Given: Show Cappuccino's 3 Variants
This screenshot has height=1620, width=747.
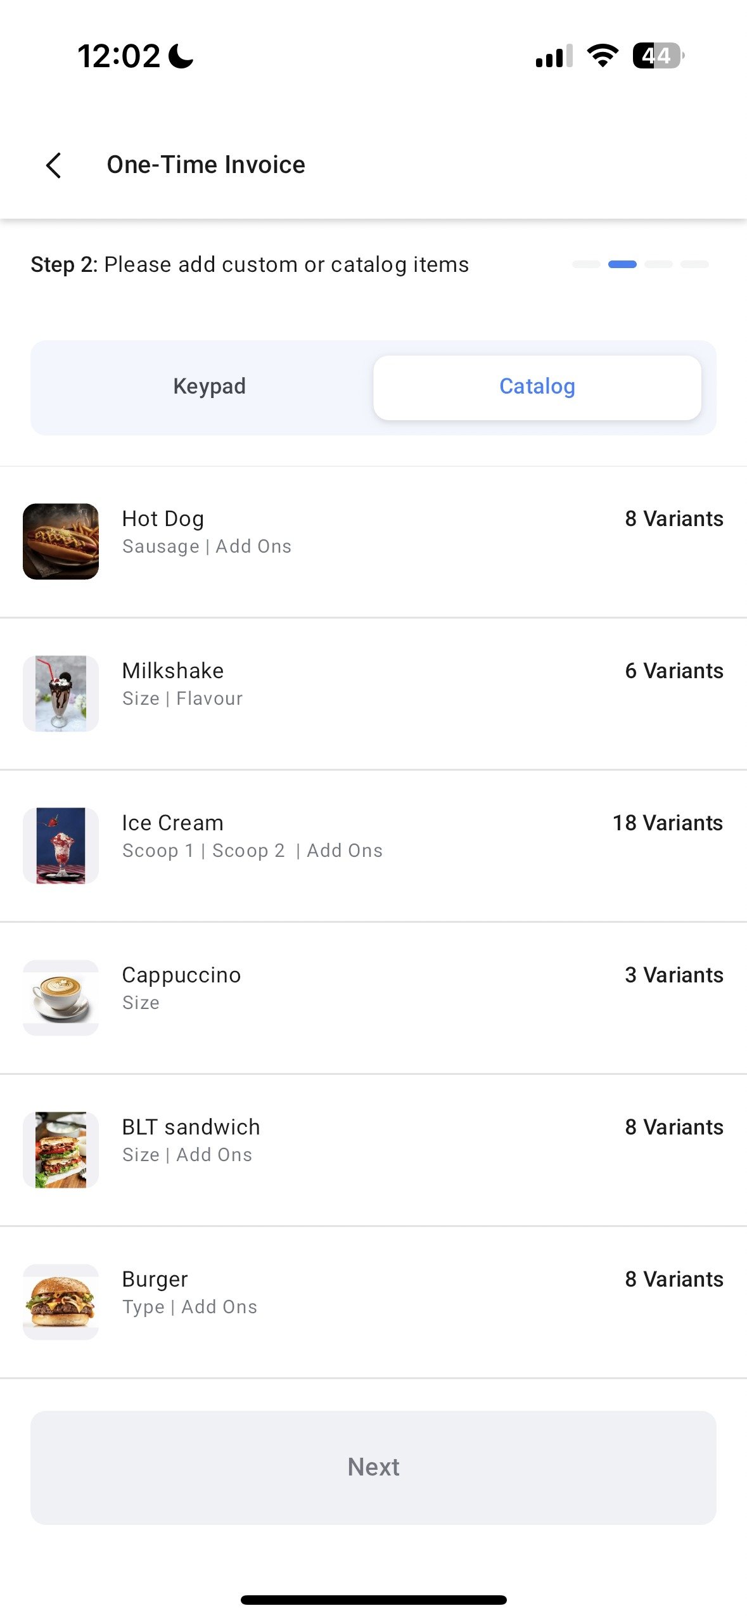Looking at the screenshot, I should 674,975.
